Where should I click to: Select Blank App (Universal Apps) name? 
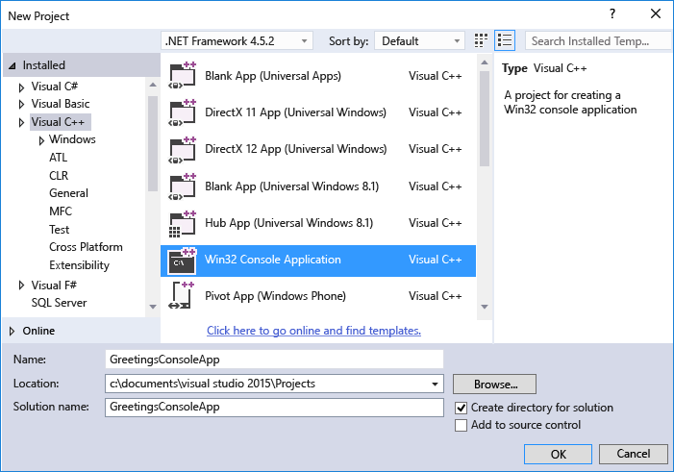pyautogui.click(x=273, y=76)
